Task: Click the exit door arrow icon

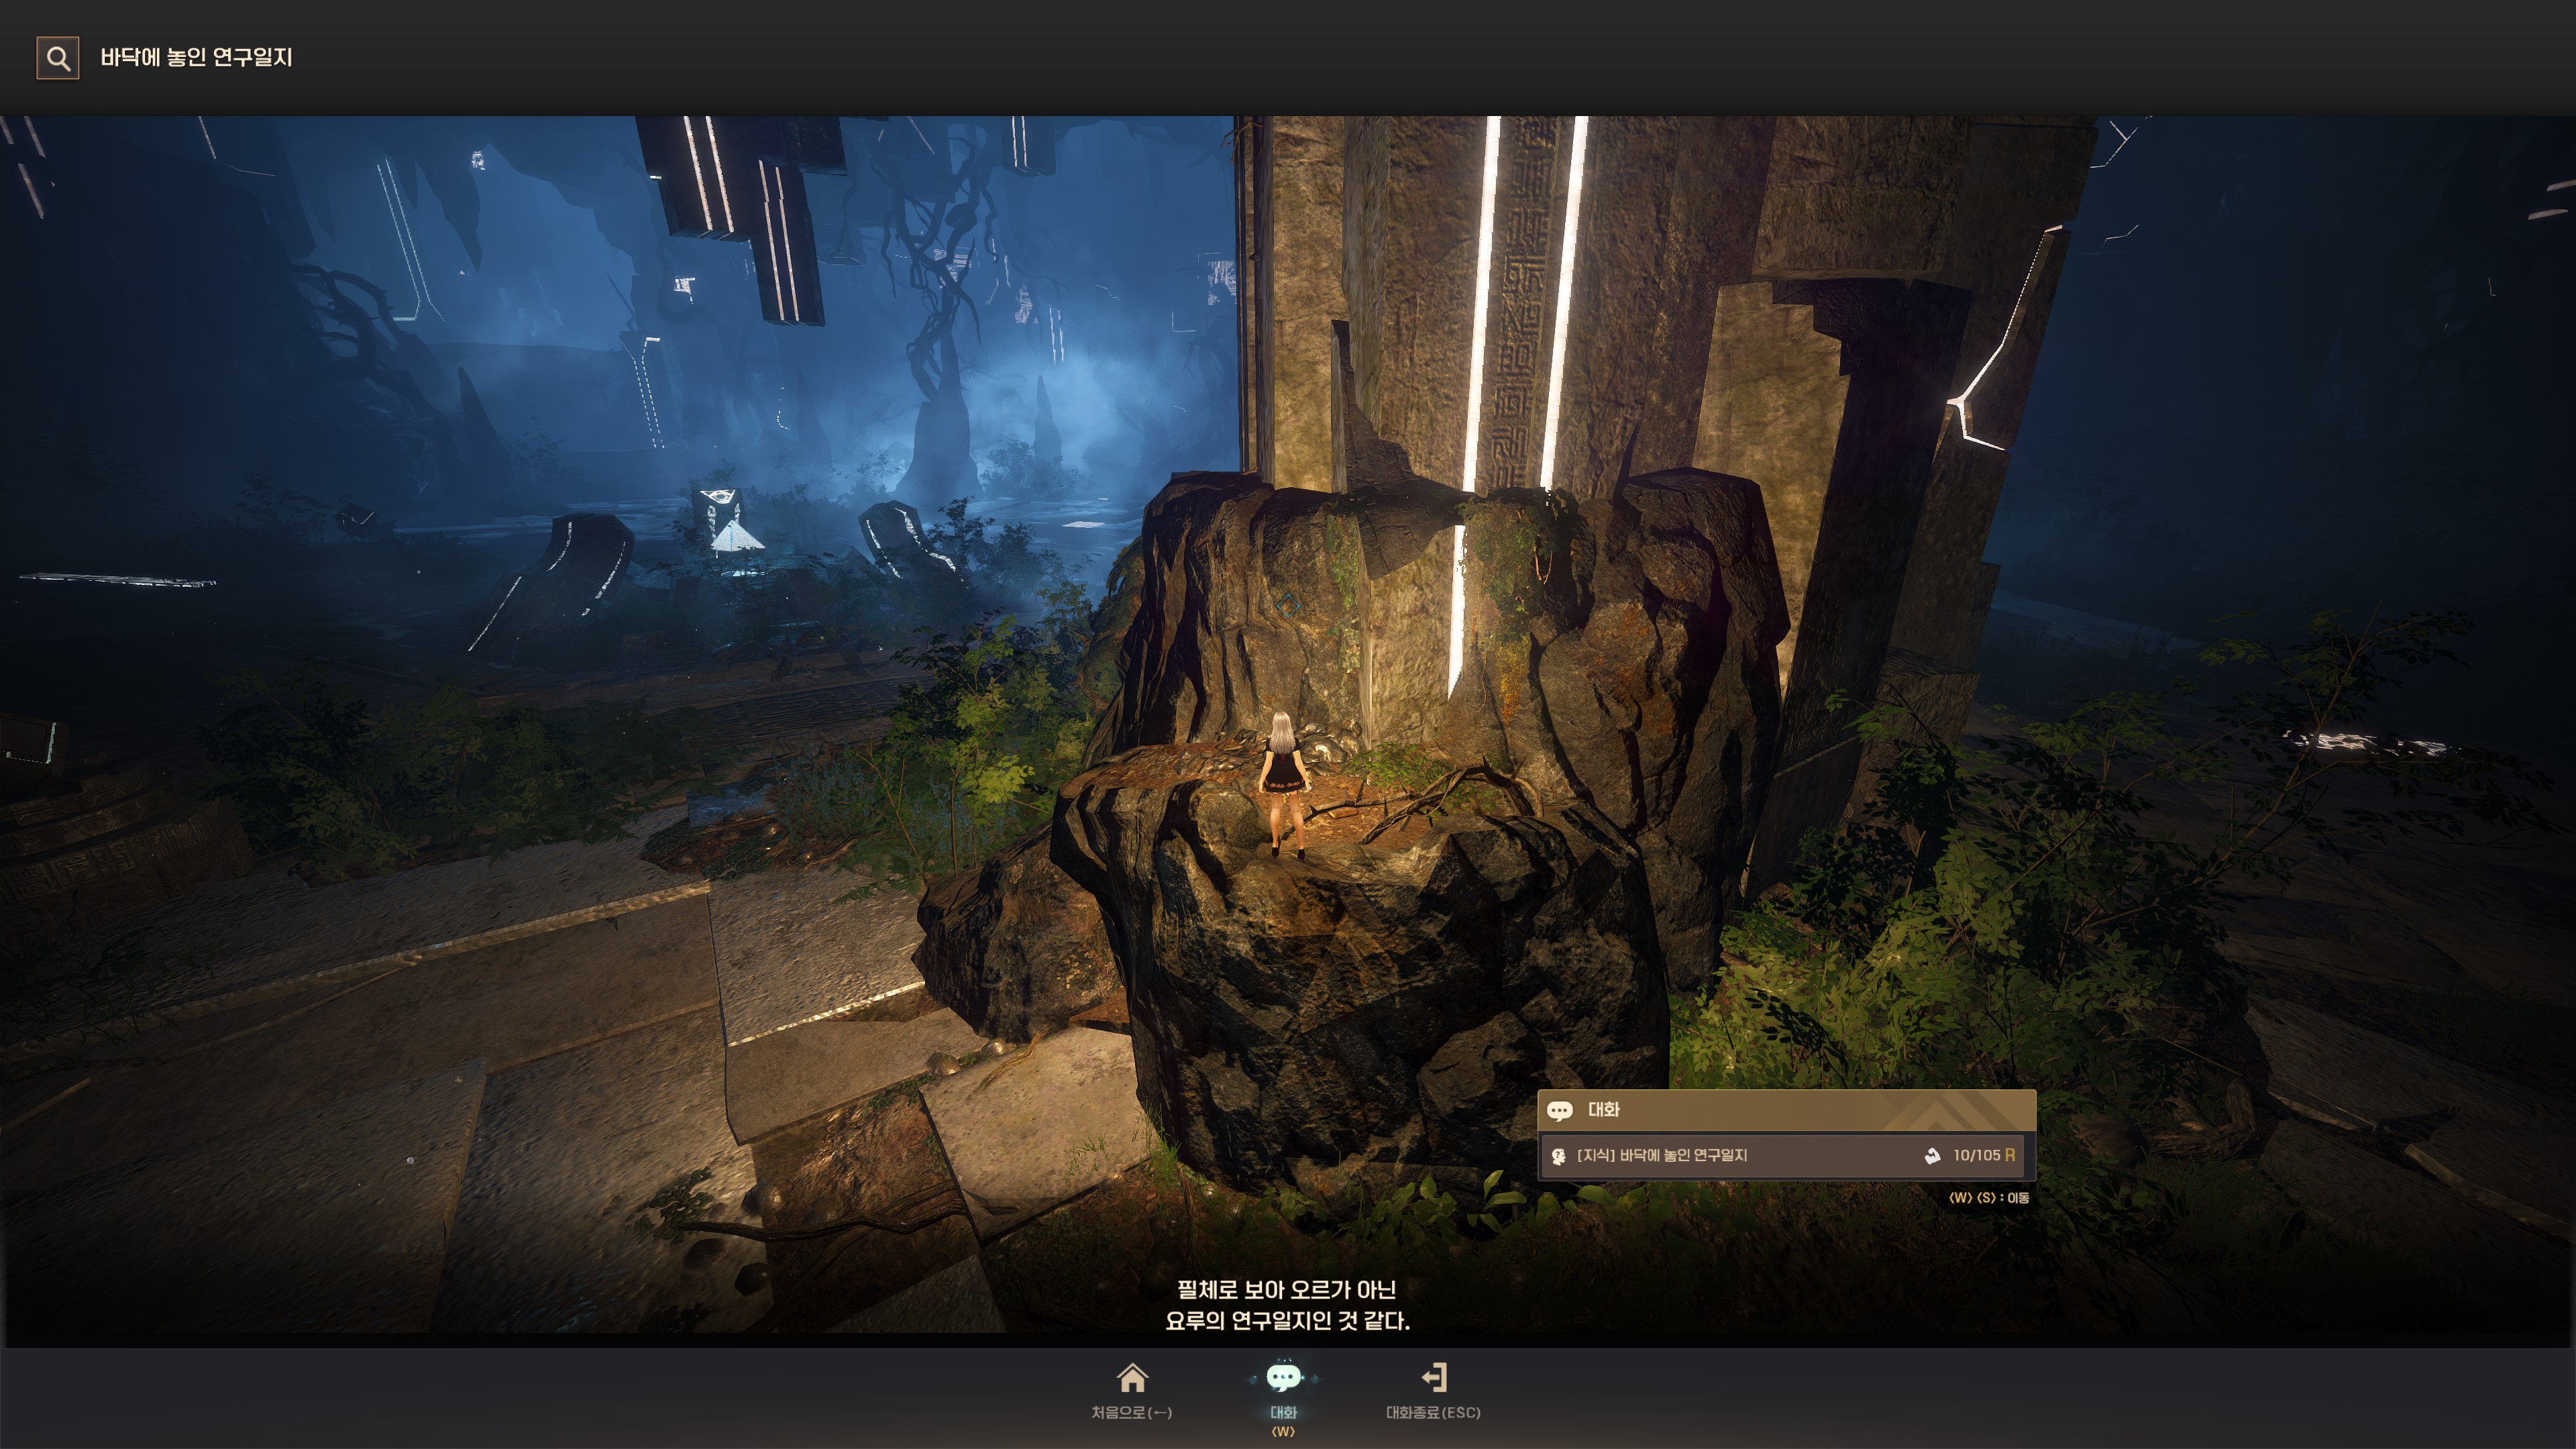Action: pyautogui.click(x=1434, y=1378)
